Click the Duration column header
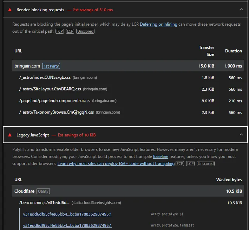Screen dimensions: 249x230 coord(234,51)
